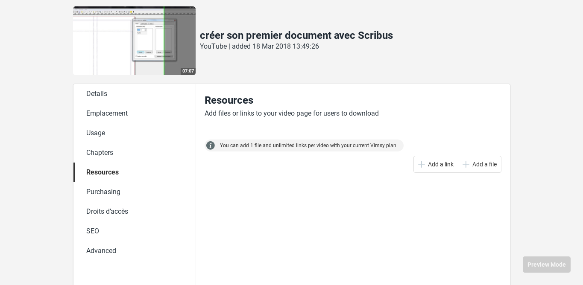This screenshot has width=583, height=285.
Task: Open the Details section
Action: pyautogui.click(x=135, y=94)
